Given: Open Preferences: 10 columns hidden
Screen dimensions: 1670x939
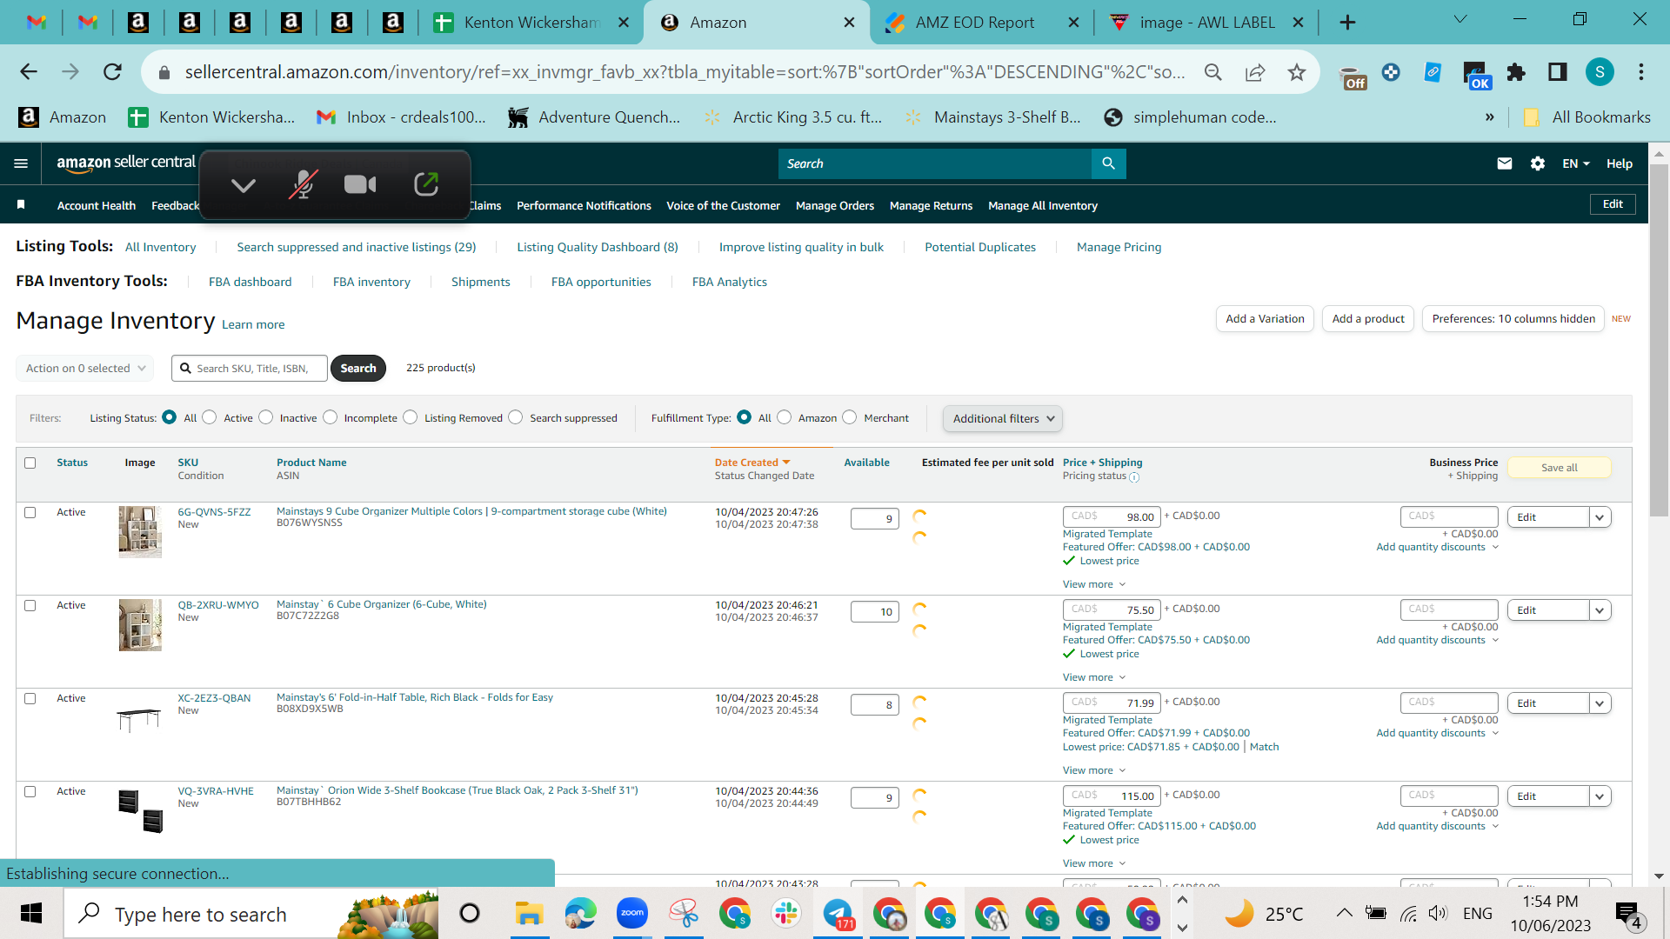Looking at the screenshot, I should pyautogui.click(x=1513, y=319).
